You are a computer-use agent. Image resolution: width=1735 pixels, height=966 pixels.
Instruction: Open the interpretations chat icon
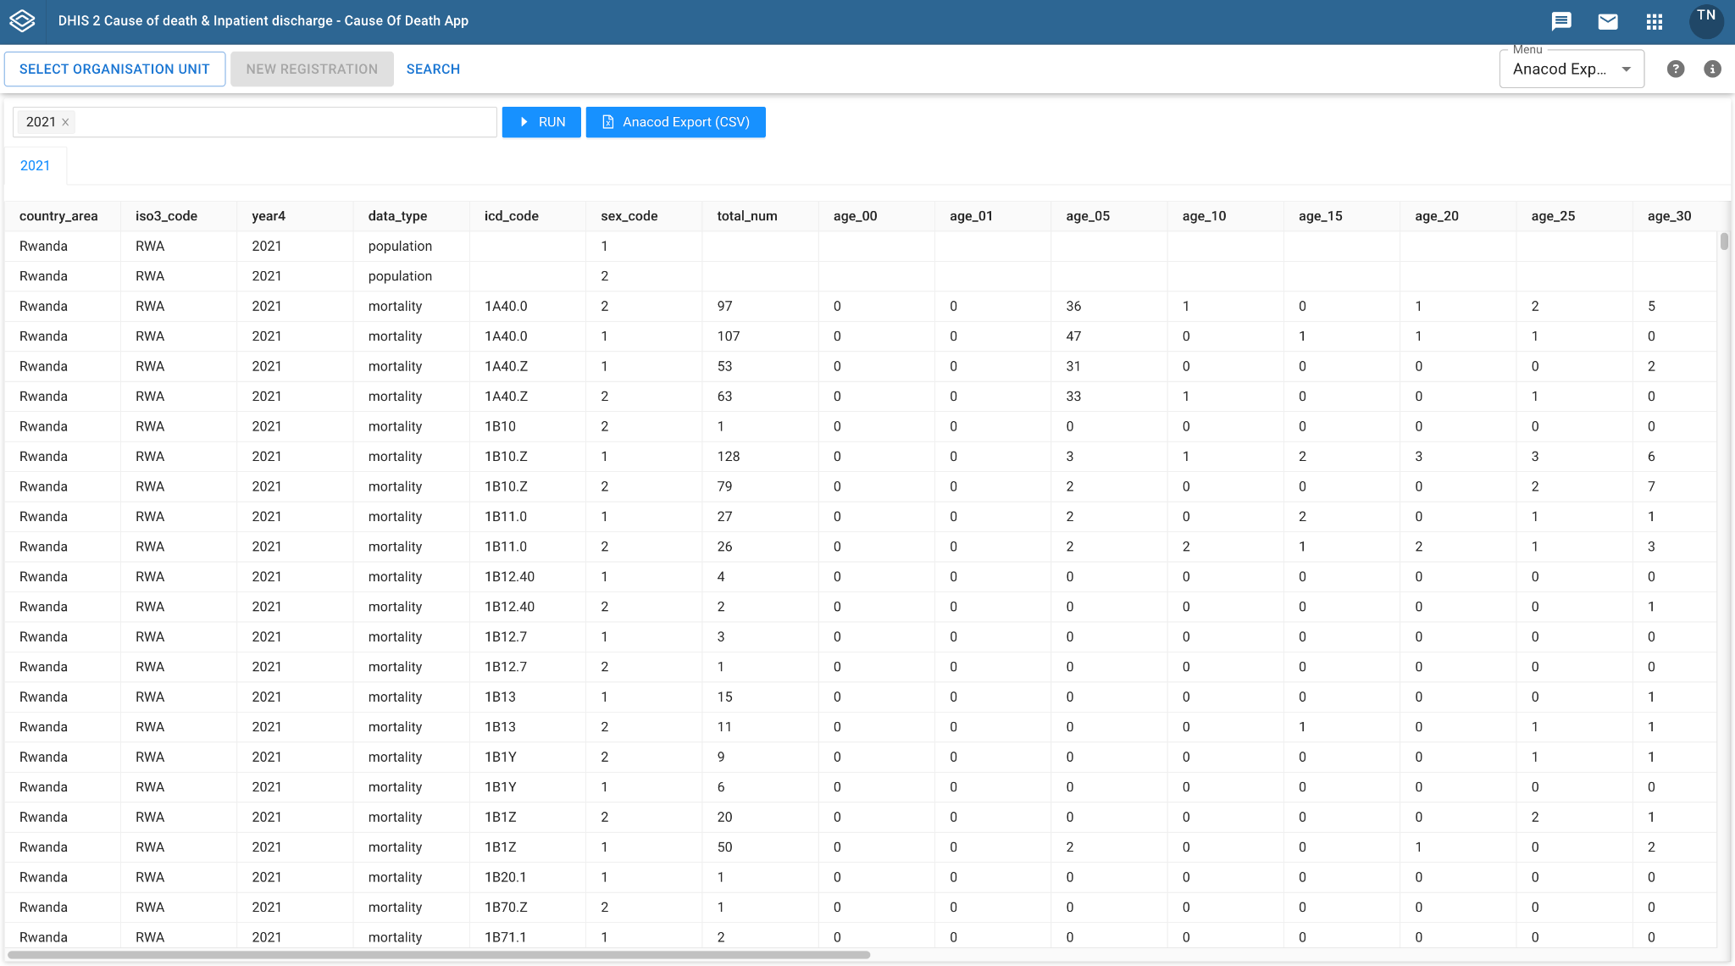pos(1560,21)
